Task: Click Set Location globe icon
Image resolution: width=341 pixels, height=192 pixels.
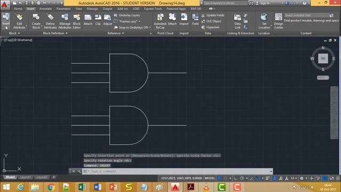Action: pos(264,18)
